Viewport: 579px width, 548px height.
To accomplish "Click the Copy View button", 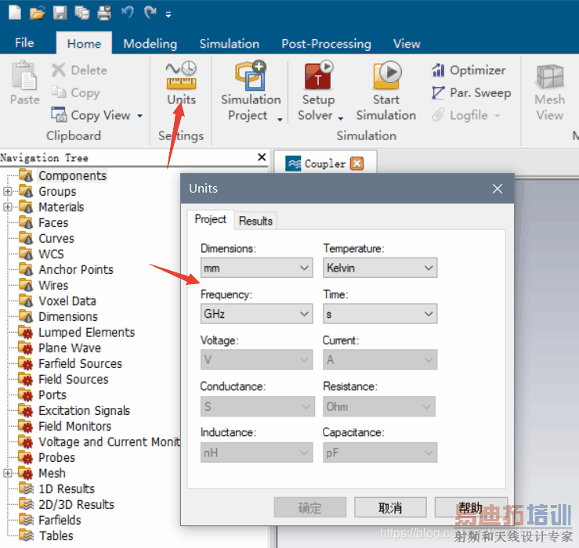I will point(91,115).
